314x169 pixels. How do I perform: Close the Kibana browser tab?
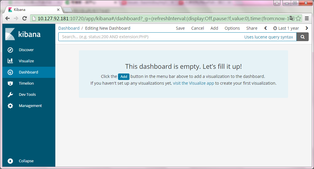(58, 10)
